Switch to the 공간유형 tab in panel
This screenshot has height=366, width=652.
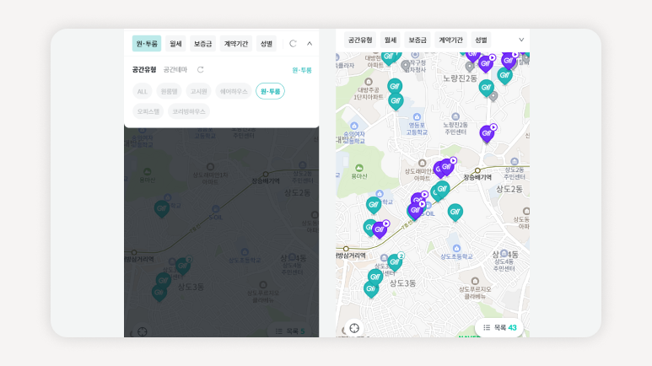pos(144,69)
